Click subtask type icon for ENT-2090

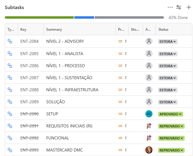click(10, 114)
